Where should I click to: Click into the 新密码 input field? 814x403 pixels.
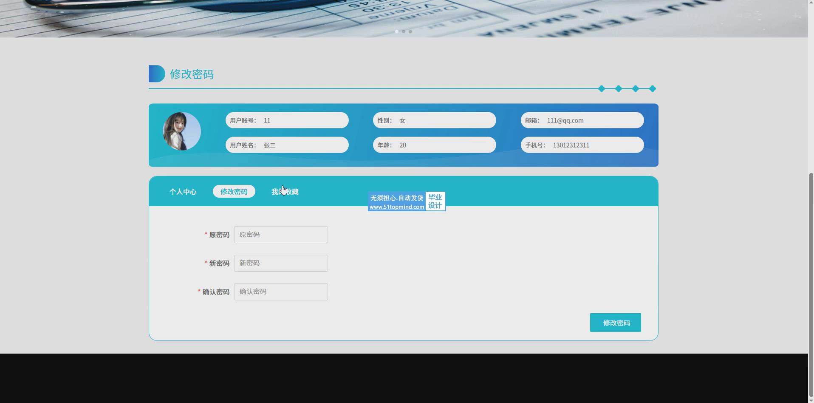281,263
